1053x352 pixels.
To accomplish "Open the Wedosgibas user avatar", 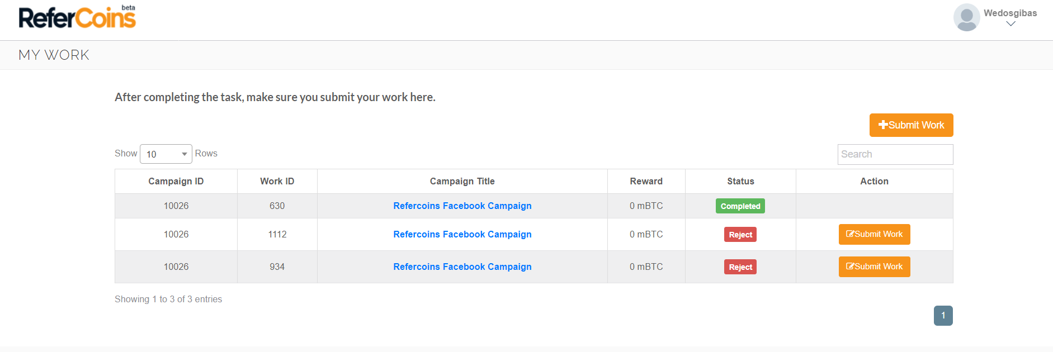I will click(x=966, y=17).
